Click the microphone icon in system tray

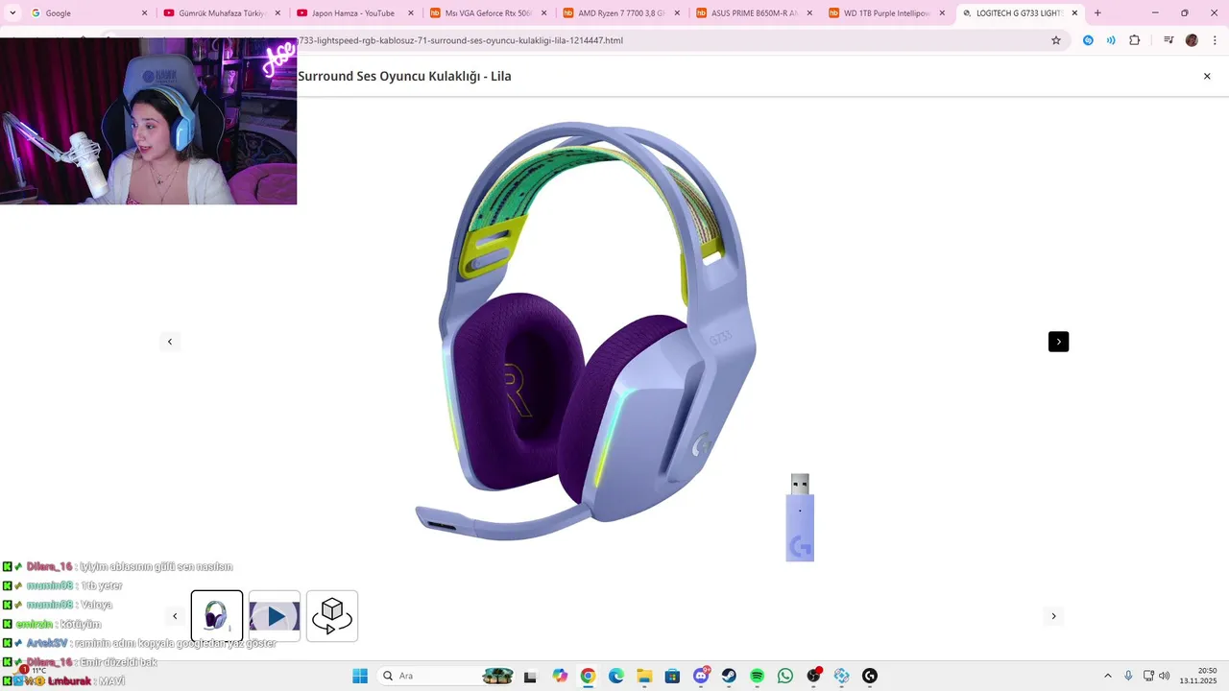coord(1128,676)
